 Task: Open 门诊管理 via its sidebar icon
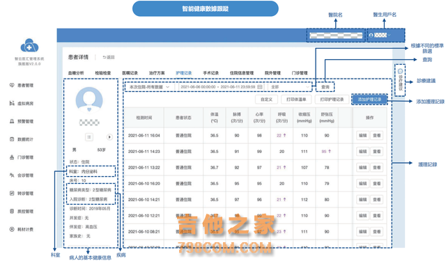[12, 157]
